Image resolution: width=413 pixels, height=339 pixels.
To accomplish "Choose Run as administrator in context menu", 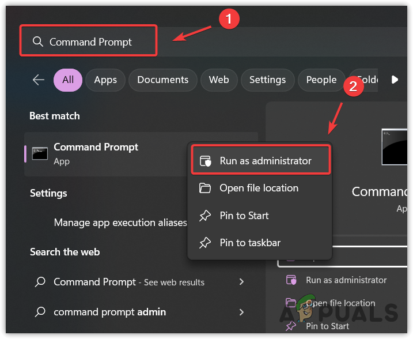I will click(261, 160).
